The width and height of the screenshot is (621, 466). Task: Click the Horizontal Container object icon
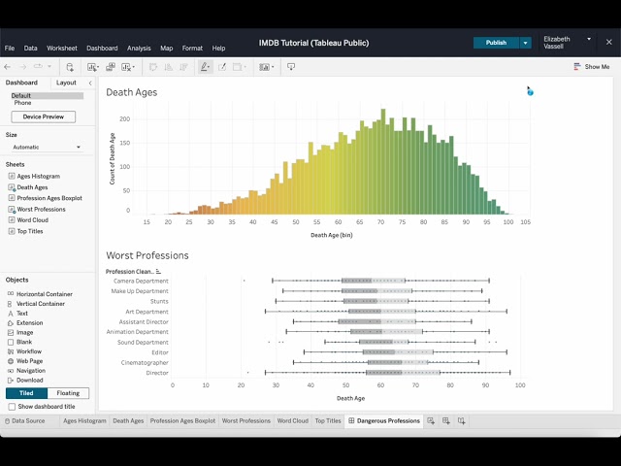coord(11,293)
